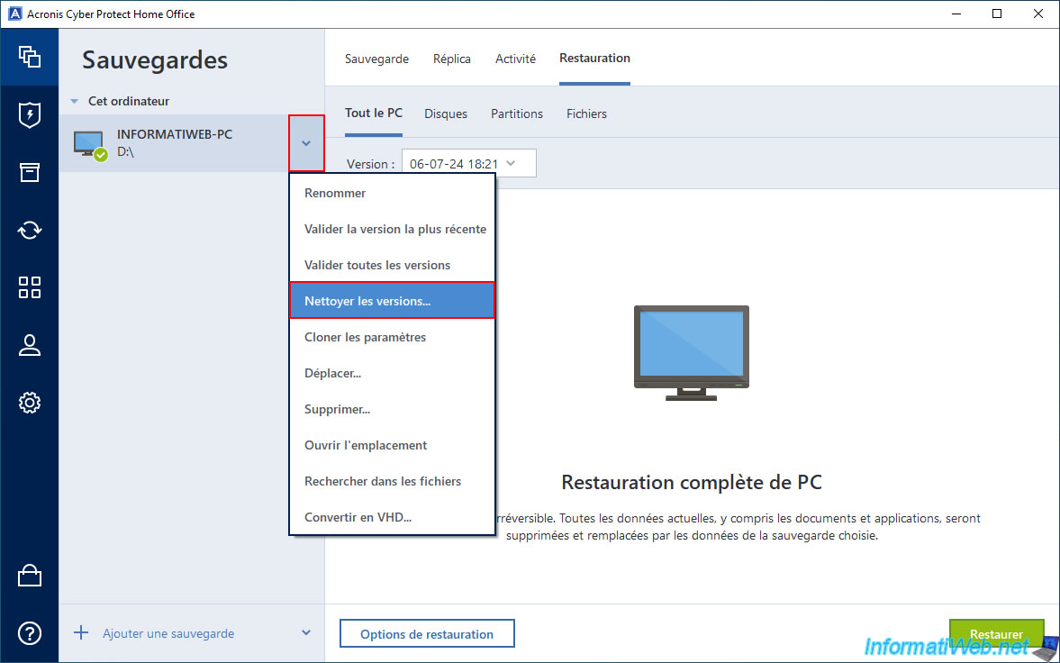Open the Protection shield icon in sidebar

[30, 114]
